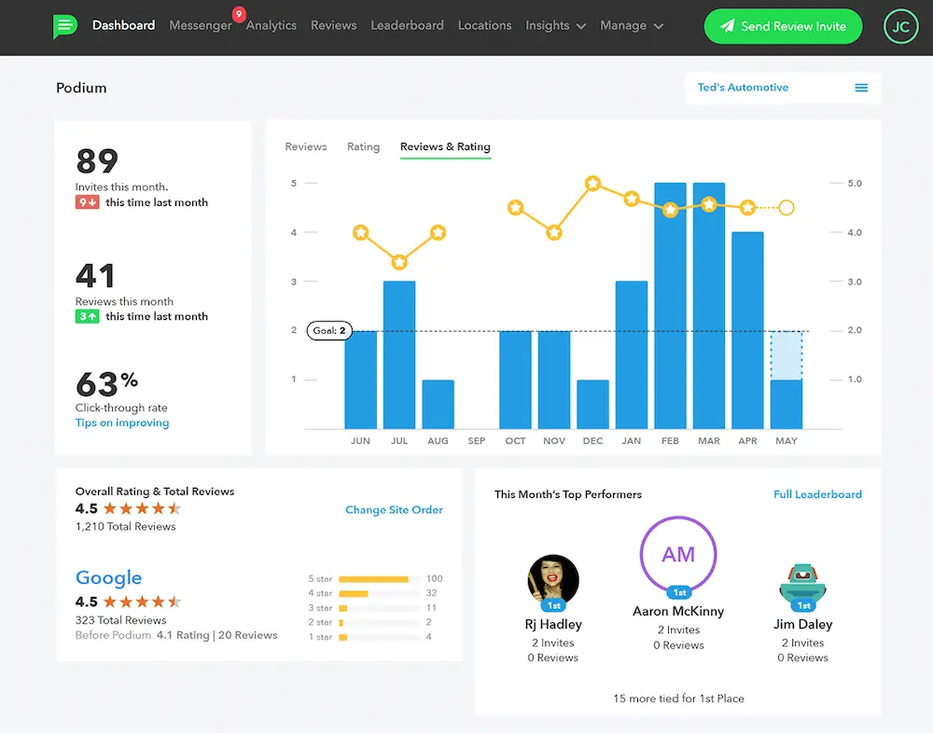Click the 1st badge under Jim Daley
Screen dimensions: 933x733
tap(803, 605)
